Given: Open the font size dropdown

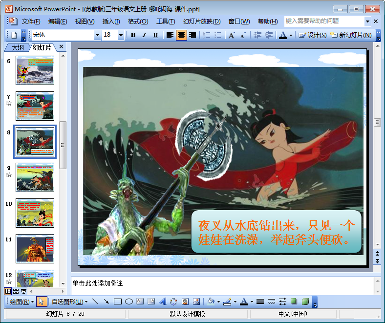Looking at the screenshot, I should tap(121, 35).
